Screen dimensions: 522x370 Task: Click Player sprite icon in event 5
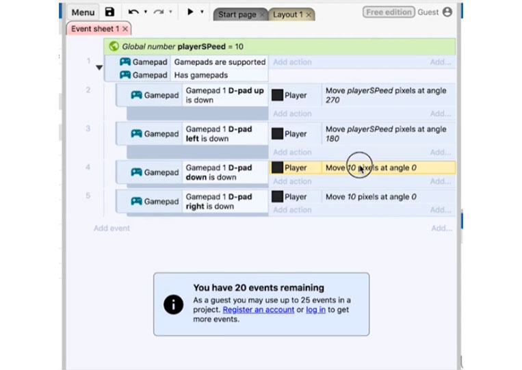[277, 197]
